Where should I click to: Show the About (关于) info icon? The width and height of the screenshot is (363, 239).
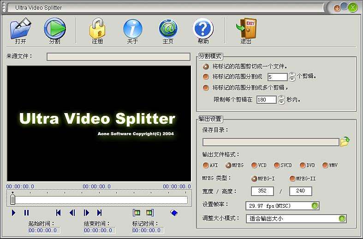click(x=133, y=29)
